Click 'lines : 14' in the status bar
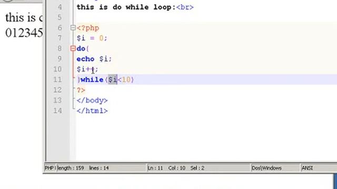 tap(99, 168)
